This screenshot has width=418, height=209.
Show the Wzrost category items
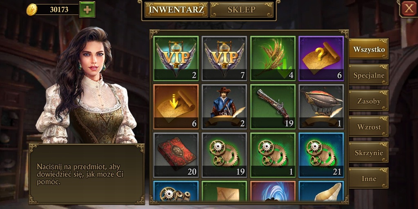click(x=369, y=127)
